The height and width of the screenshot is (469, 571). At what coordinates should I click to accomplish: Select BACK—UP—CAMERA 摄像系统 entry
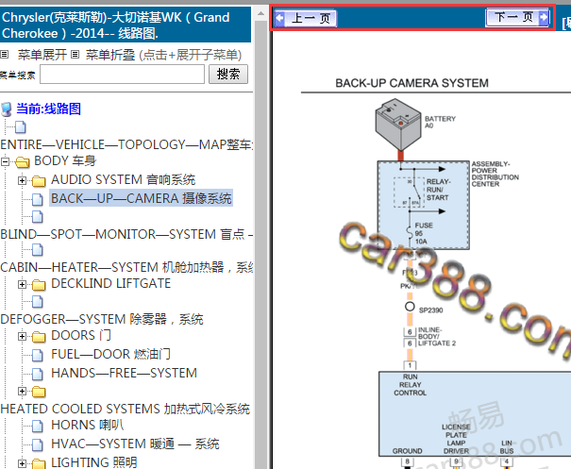(x=141, y=198)
